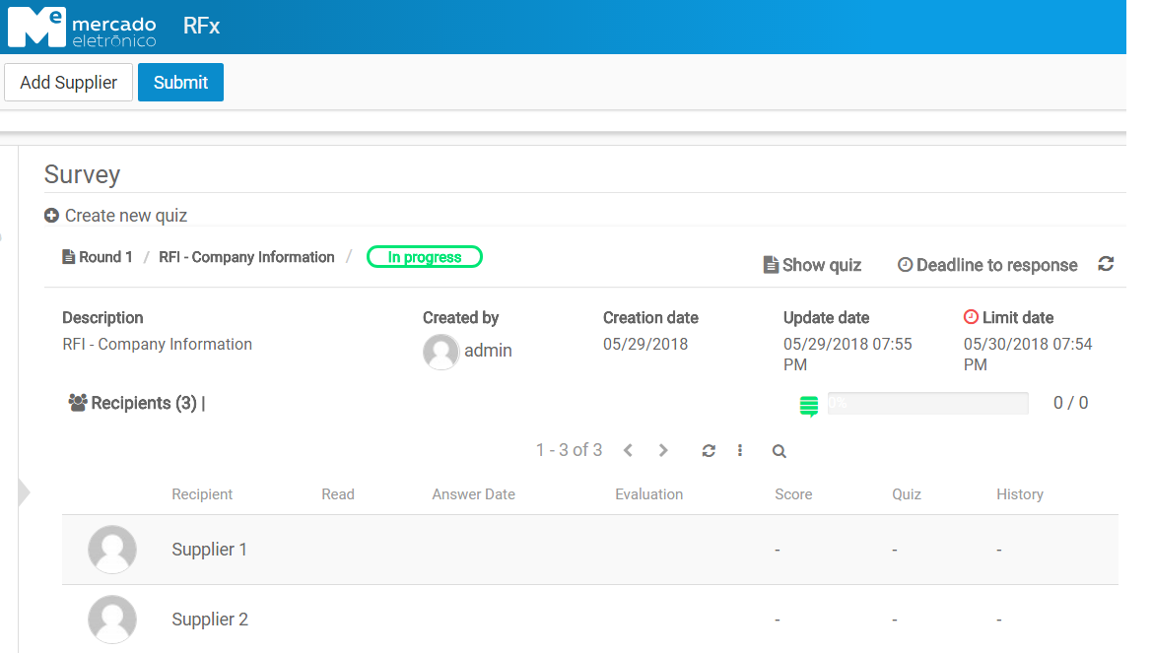This screenshot has width=1153, height=653.
Task: Click Supplier 2 avatar icon
Action: (112, 620)
